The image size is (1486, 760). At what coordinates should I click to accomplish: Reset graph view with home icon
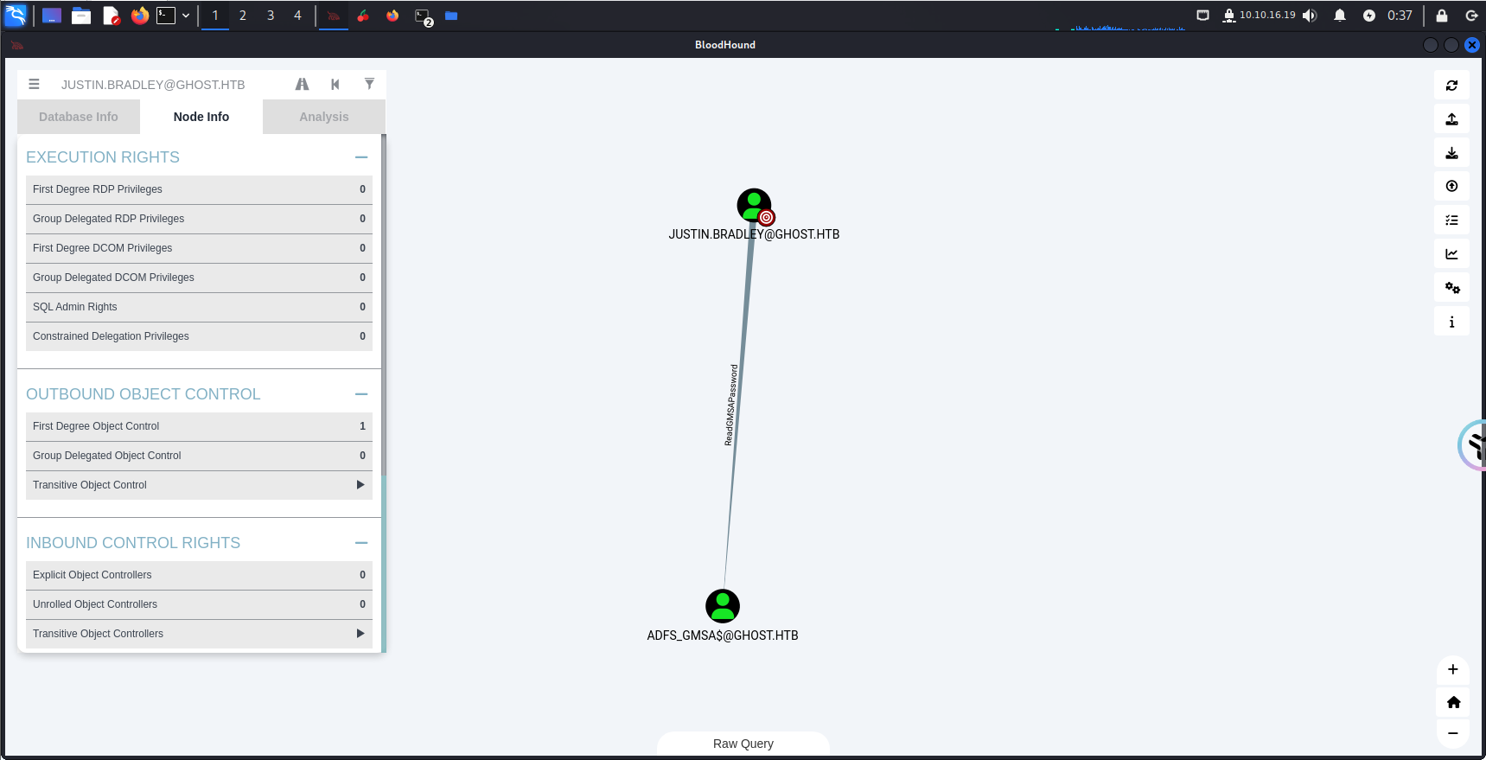(x=1452, y=702)
